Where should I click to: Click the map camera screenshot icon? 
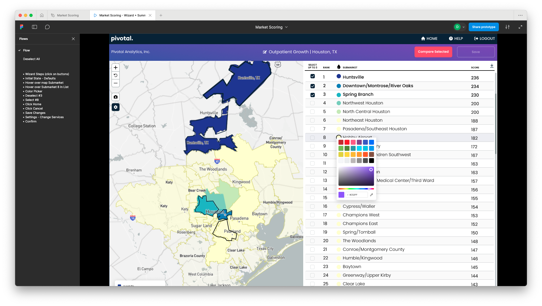(x=116, y=97)
